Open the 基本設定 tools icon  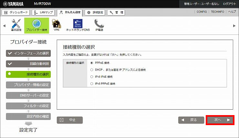pyautogui.click(x=16, y=25)
